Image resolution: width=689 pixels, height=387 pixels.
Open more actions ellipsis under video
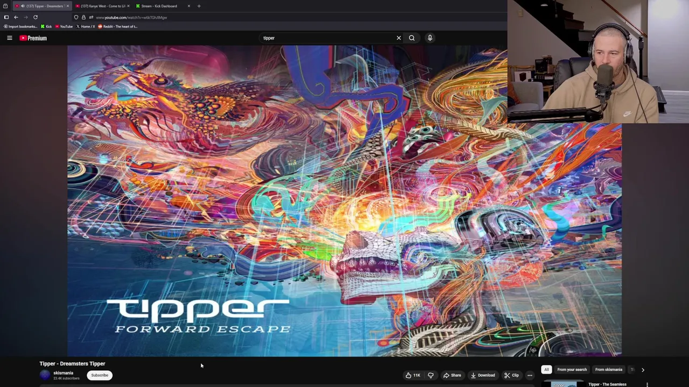pyautogui.click(x=530, y=375)
